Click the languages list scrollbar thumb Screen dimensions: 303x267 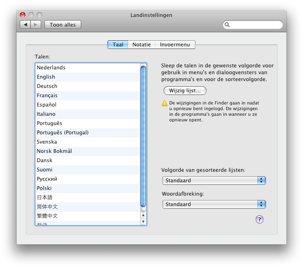[143, 136]
